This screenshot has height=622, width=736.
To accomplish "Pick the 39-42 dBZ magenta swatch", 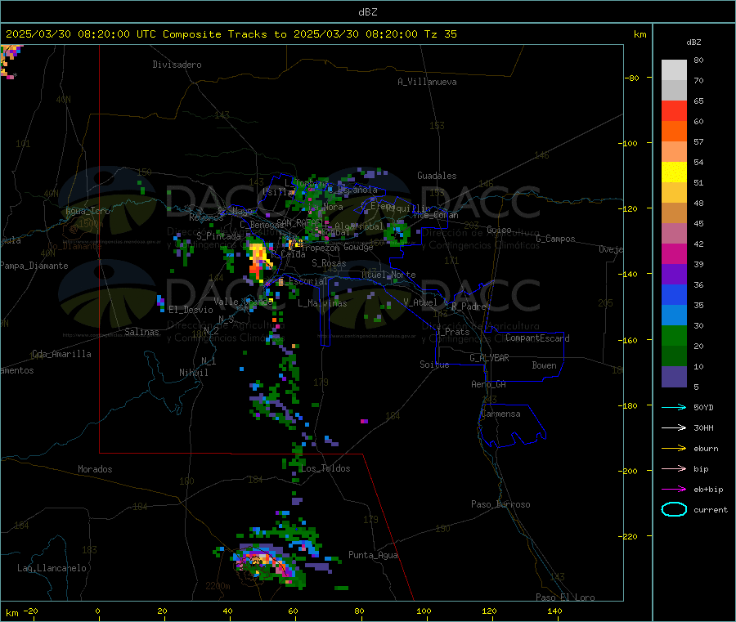I will [674, 253].
